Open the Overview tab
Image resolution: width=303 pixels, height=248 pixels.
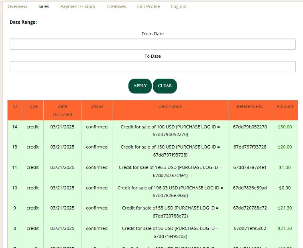tap(17, 6)
